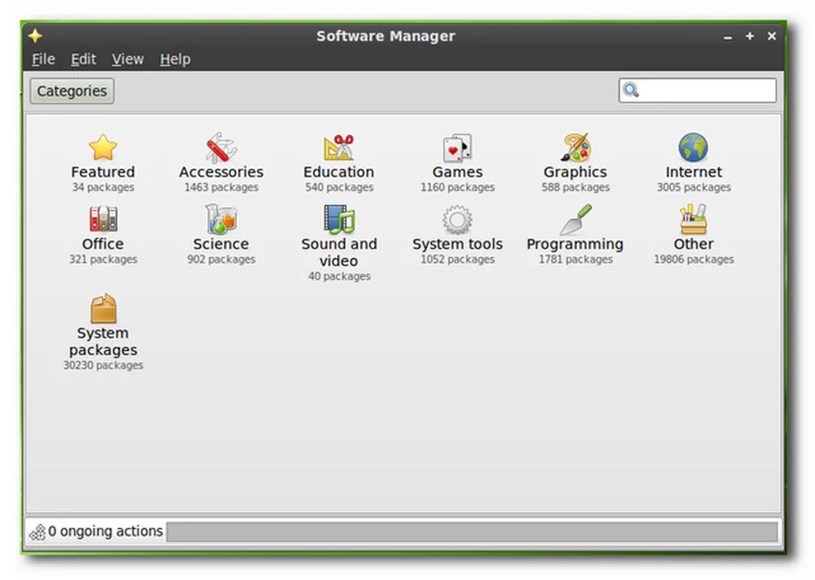Open the Other category
Viewport: 815px width, 580px height.
(694, 231)
